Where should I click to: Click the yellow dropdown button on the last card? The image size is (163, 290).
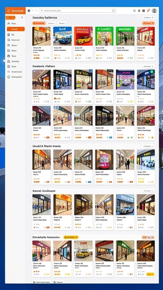click(x=150, y=274)
